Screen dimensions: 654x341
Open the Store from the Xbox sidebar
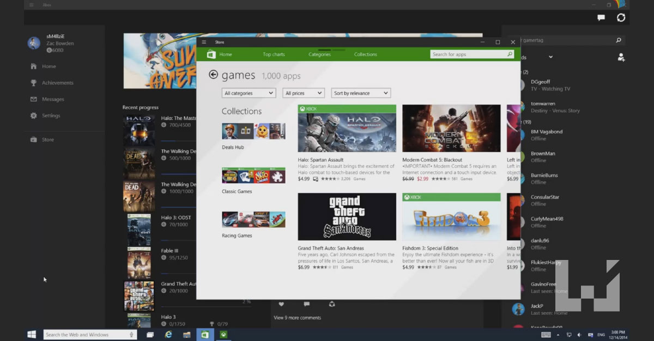pos(49,139)
